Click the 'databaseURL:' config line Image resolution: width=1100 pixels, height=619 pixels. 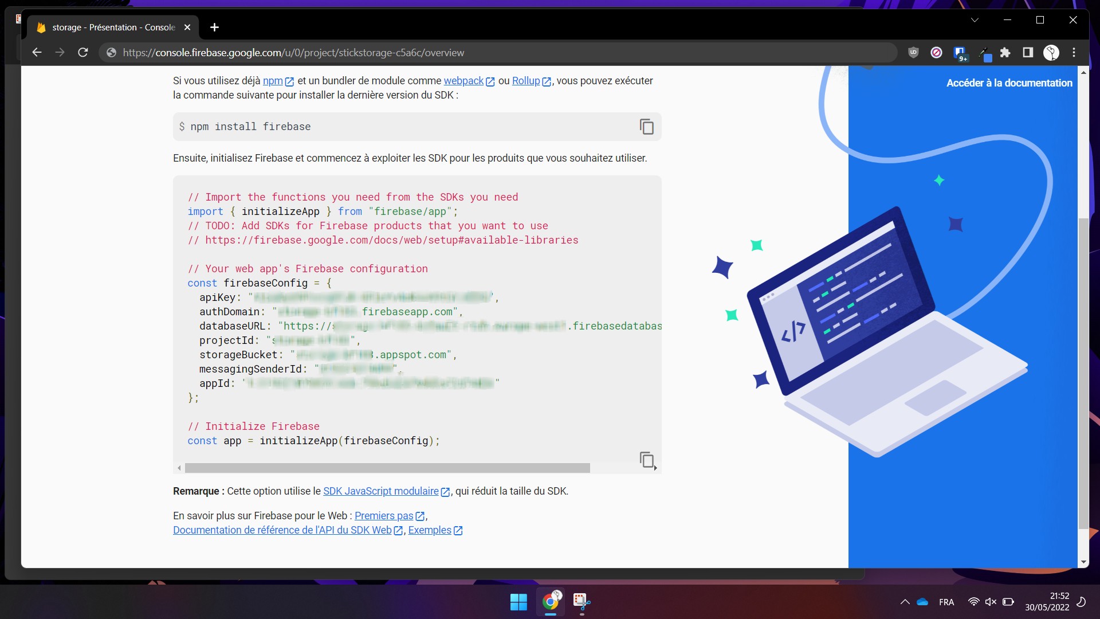click(430, 326)
